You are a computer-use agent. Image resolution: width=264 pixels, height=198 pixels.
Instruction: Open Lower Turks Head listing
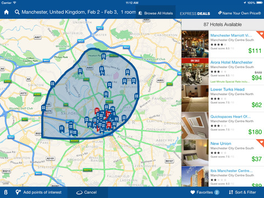click(223, 98)
